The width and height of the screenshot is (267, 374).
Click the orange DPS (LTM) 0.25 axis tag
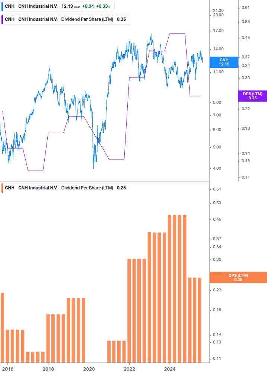click(238, 277)
